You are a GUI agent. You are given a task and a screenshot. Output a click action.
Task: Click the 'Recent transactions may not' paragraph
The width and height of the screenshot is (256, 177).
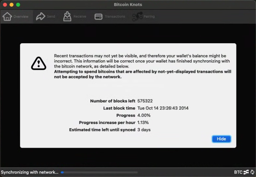click(142, 61)
